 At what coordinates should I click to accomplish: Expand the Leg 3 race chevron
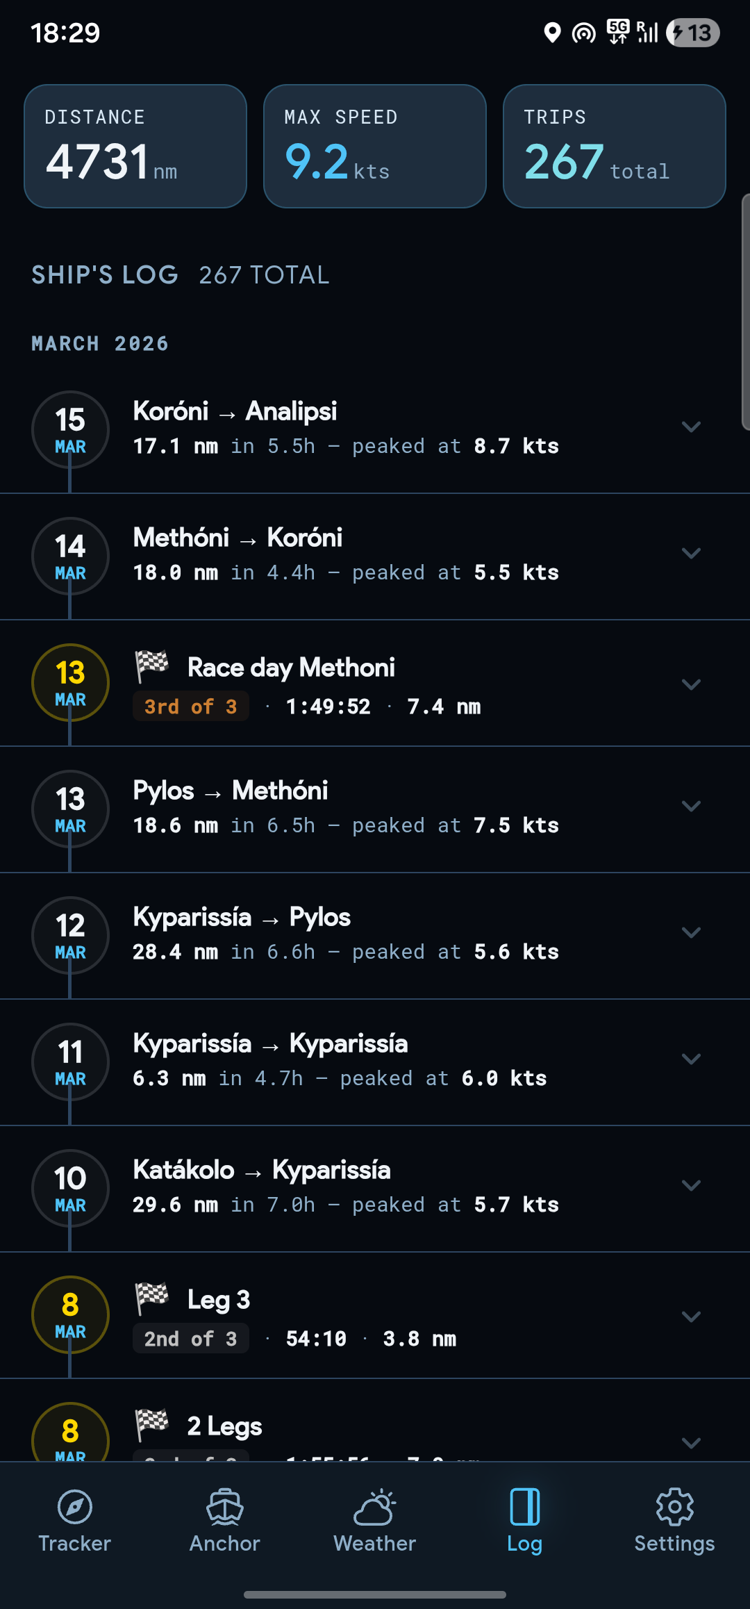(691, 1317)
